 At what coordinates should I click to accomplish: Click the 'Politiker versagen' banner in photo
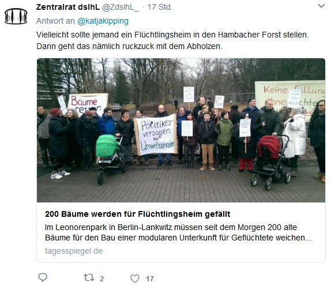(x=156, y=134)
